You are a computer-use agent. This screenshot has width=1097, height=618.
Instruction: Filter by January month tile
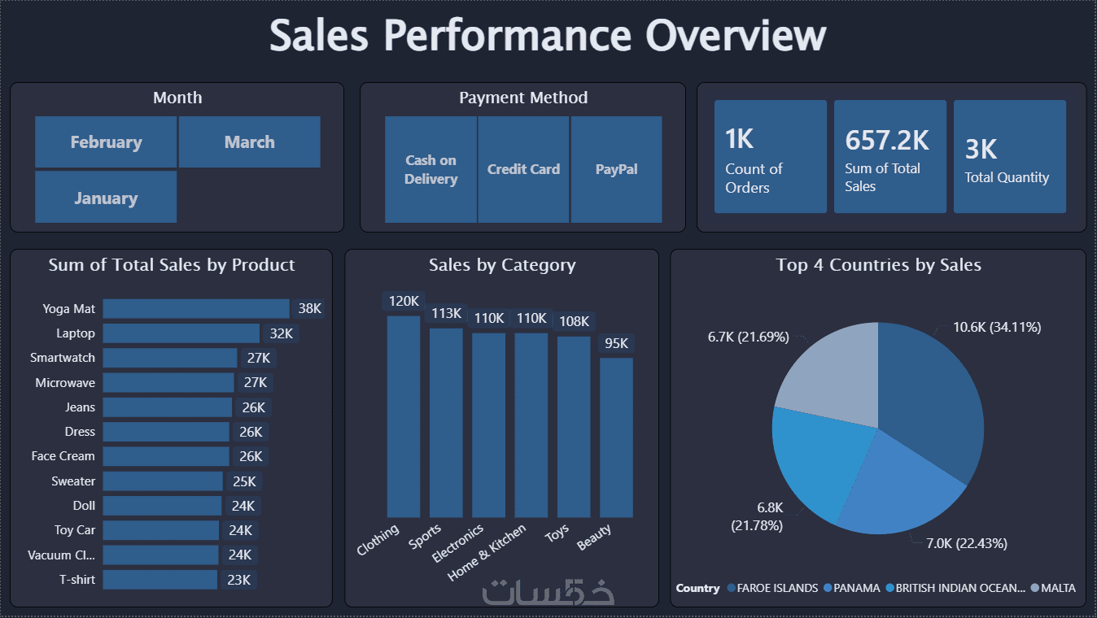tap(106, 198)
